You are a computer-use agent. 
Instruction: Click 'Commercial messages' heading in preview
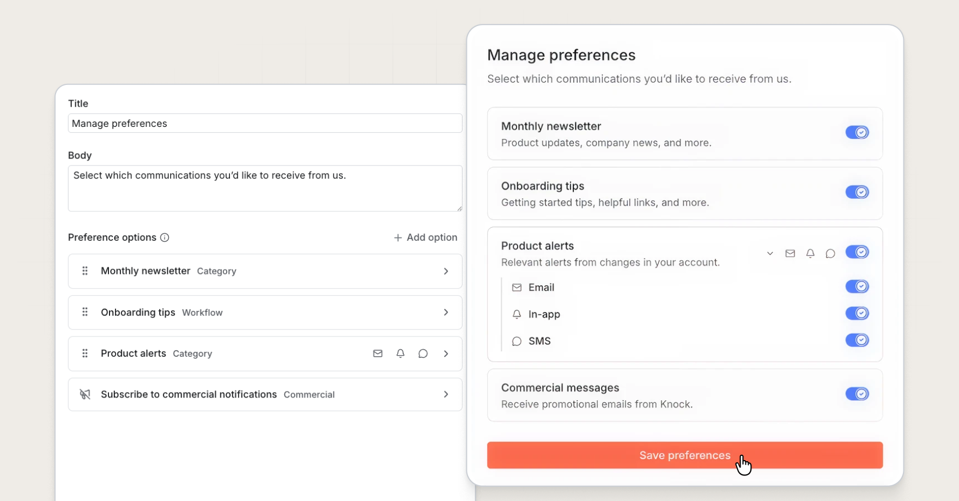(x=560, y=388)
